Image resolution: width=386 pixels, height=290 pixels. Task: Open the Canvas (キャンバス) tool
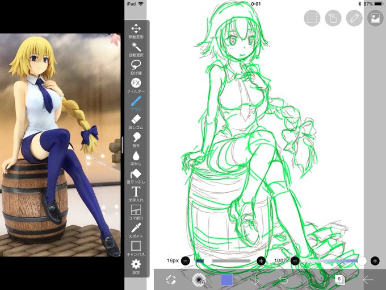pyautogui.click(x=136, y=248)
